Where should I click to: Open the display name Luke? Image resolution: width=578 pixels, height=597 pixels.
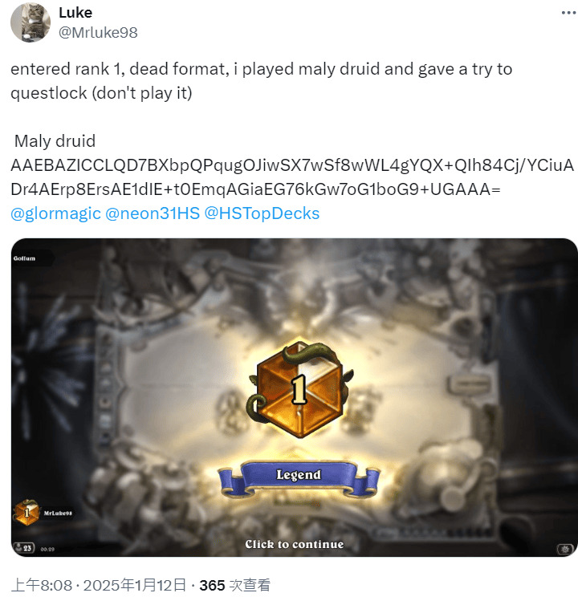click(x=75, y=13)
